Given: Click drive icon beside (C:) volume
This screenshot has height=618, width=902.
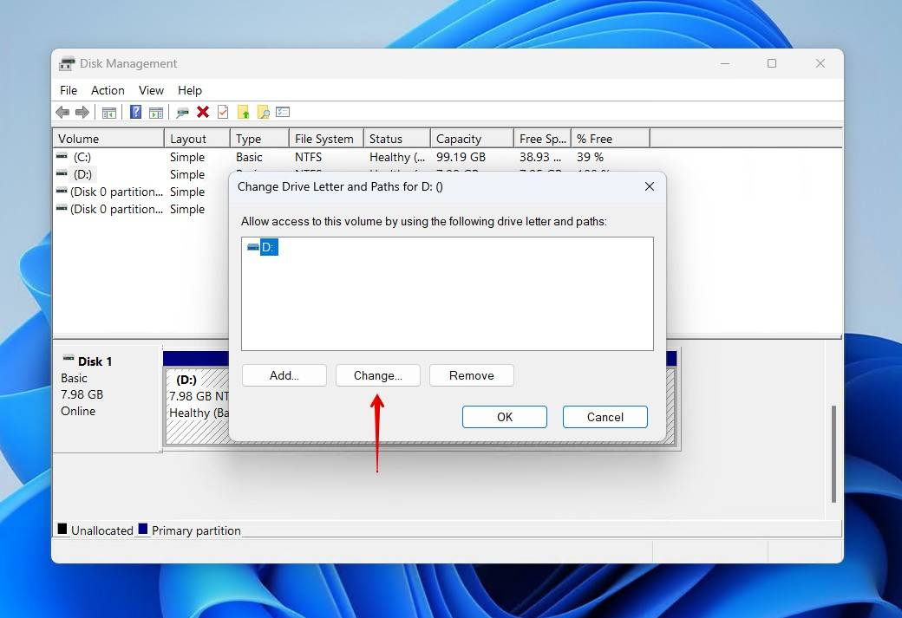Looking at the screenshot, I should pos(62,156).
